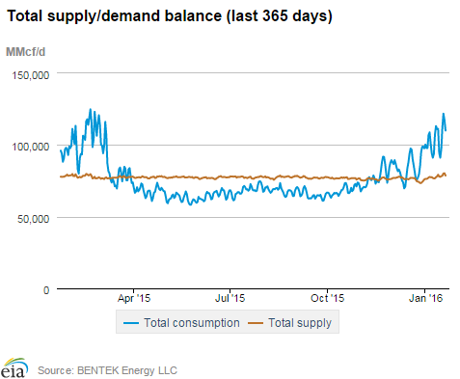Click the orange Total supply legend line
This screenshot has height=379, width=460.
pyautogui.click(x=256, y=323)
